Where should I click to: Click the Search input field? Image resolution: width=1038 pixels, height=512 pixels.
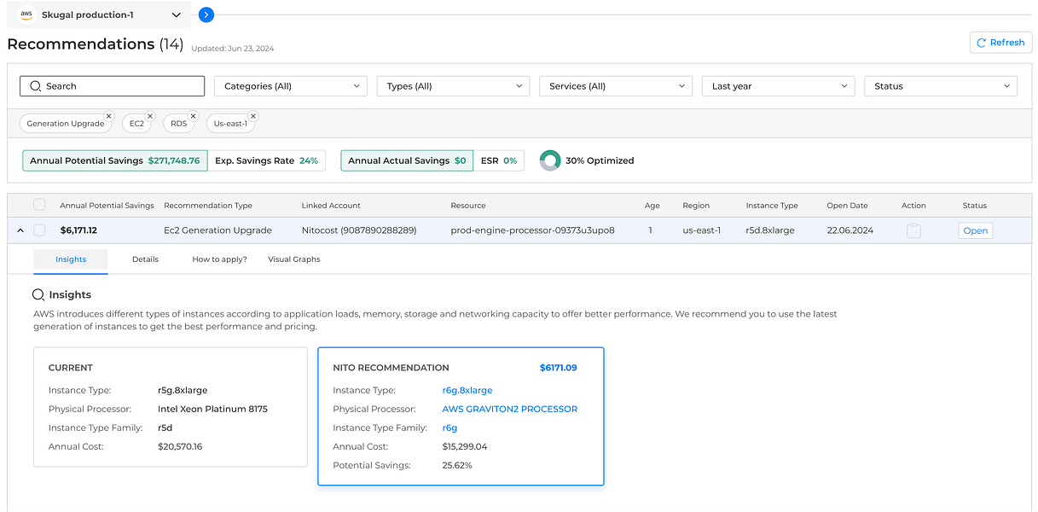pos(112,86)
